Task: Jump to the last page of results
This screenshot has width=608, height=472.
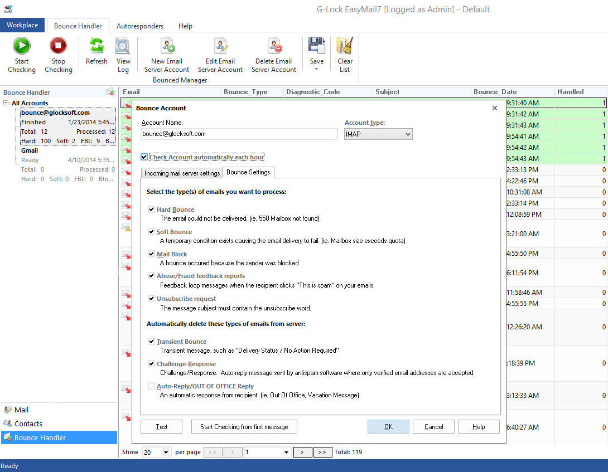Action: pyautogui.click(x=322, y=452)
